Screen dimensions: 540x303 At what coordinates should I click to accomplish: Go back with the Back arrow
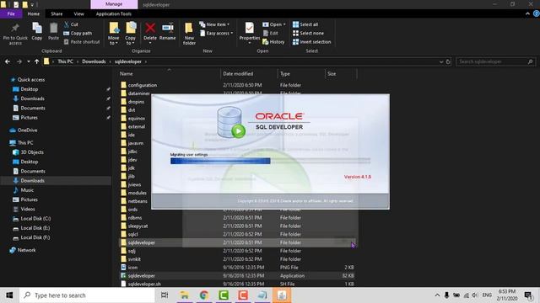click(8, 61)
